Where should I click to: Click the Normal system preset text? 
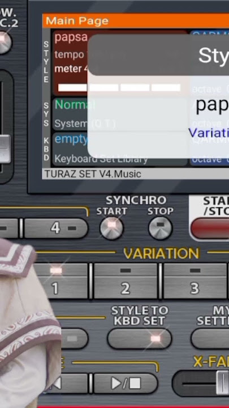click(x=75, y=105)
